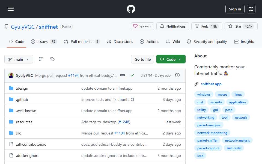Screen dimensions: 262x164
Task: Click the sniffnet repository name link
Action: [x=48, y=27]
